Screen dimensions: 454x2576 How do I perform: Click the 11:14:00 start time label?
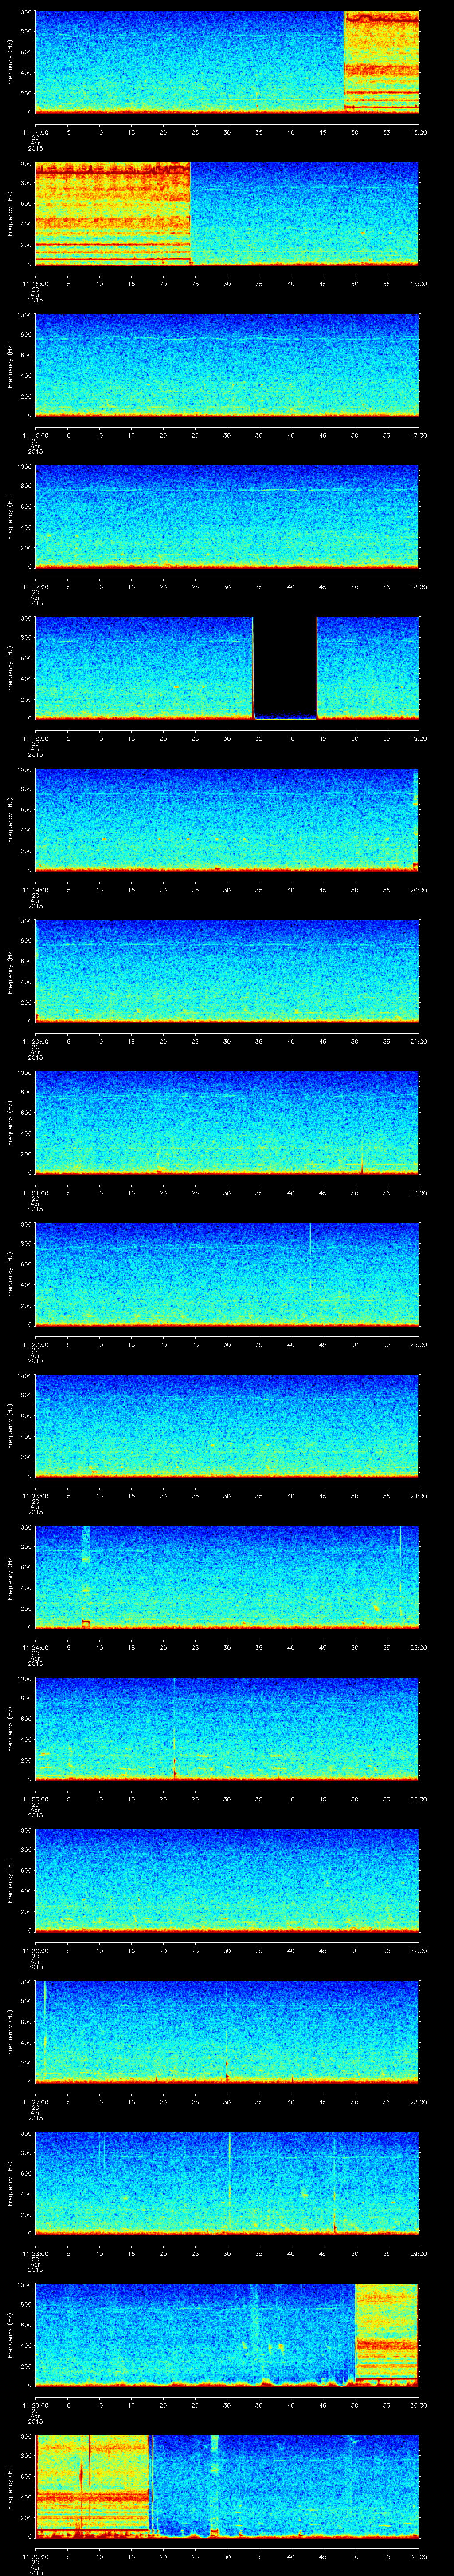pyautogui.click(x=35, y=131)
